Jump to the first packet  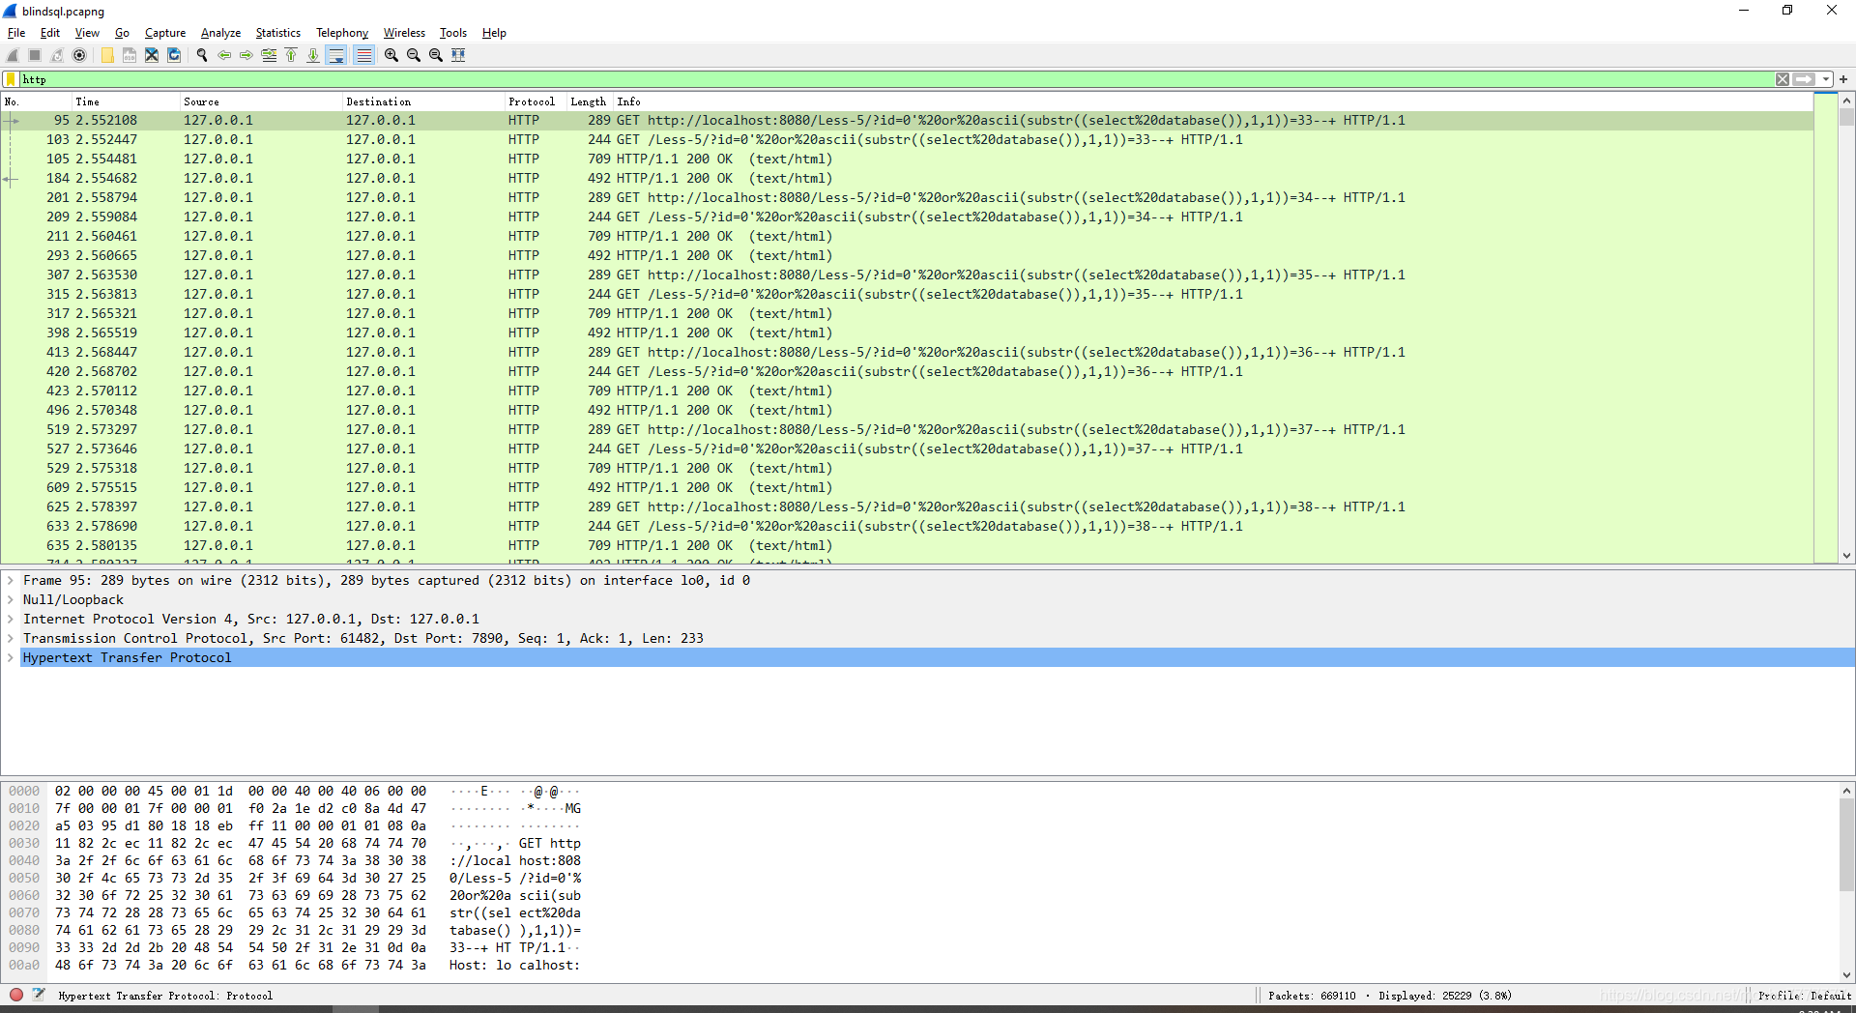(291, 55)
